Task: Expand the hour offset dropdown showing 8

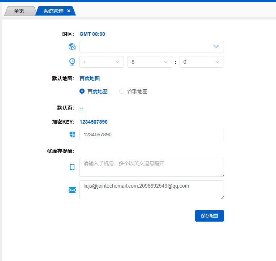Action: tap(150, 62)
